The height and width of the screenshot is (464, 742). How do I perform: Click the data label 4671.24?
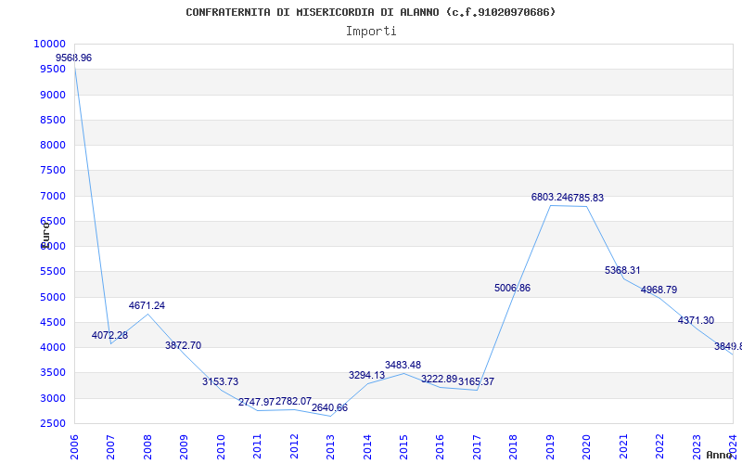(x=147, y=305)
